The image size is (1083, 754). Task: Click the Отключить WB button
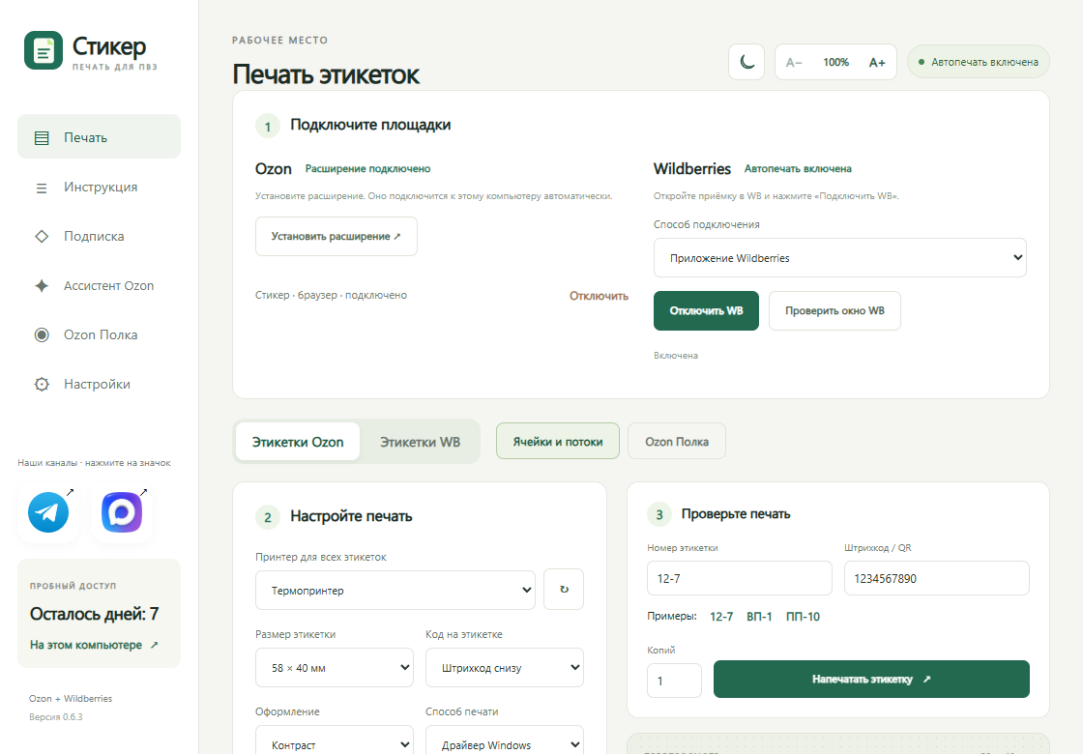click(x=706, y=310)
